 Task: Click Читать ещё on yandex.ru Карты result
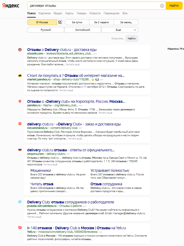click(x=105, y=113)
